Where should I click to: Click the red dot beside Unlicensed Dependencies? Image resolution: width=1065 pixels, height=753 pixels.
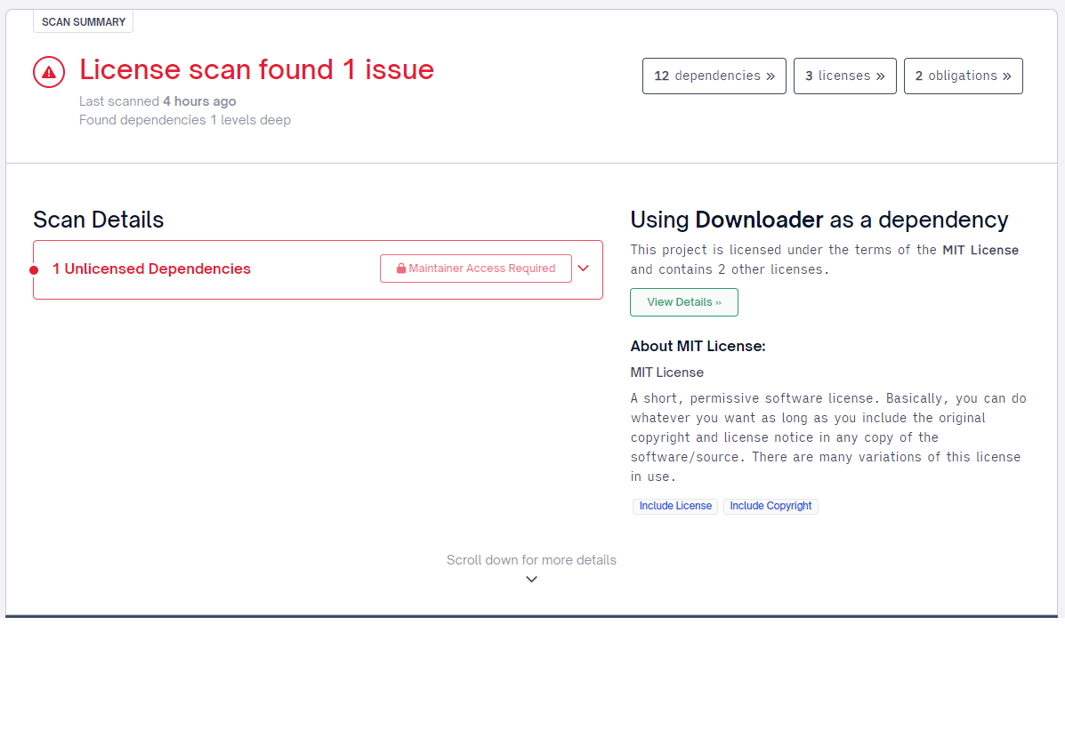[33, 268]
